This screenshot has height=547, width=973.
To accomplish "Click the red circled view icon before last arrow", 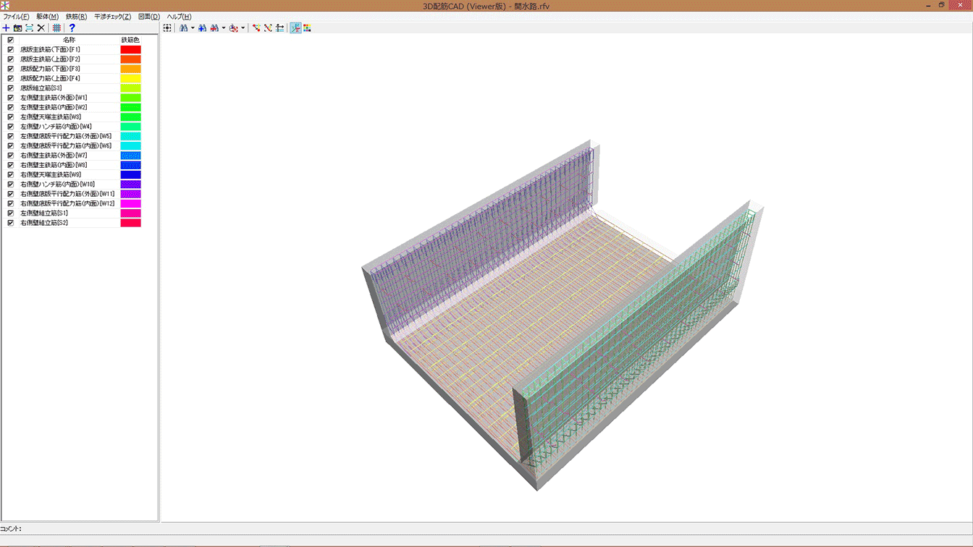I will pos(233,28).
